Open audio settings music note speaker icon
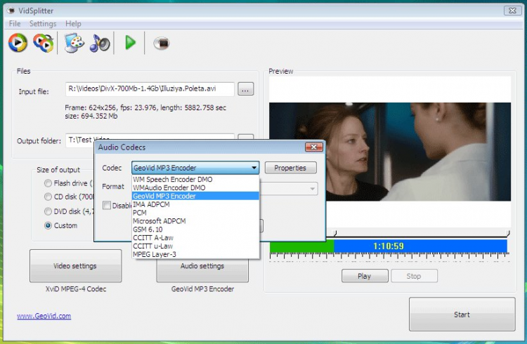 100,43
